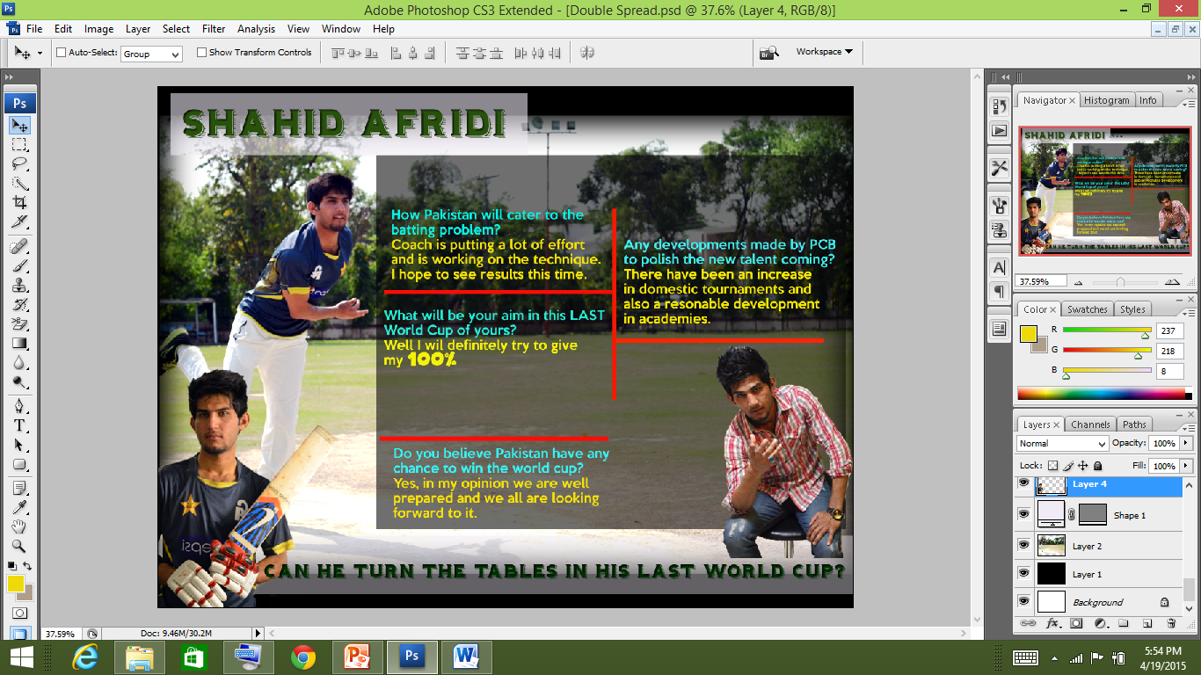
Task: Open the Fill slider arrow
Action: (1186, 466)
